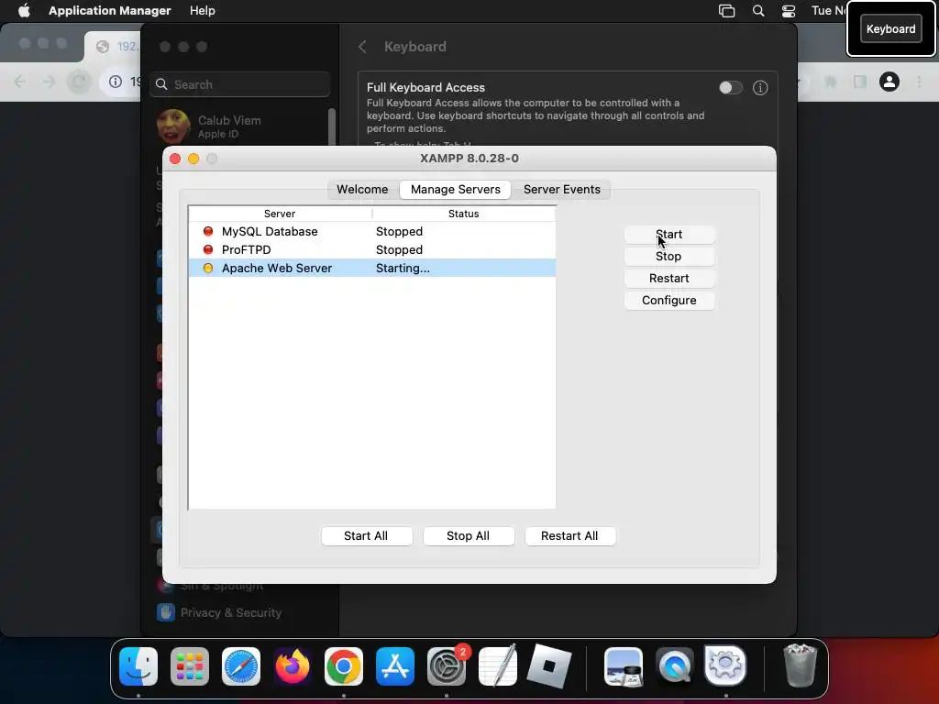The image size is (939, 704).
Task: Switch to the Welcome tab
Action: (x=362, y=189)
